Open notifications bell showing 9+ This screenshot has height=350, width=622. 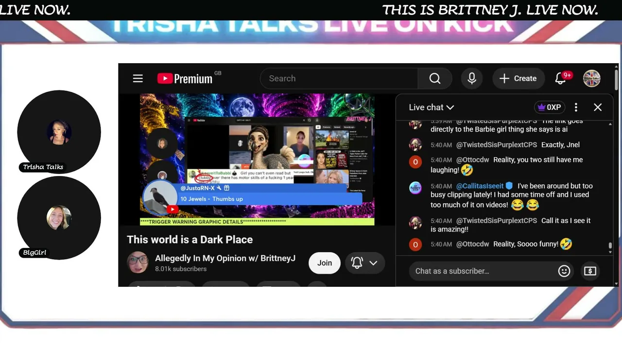coord(562,78)
